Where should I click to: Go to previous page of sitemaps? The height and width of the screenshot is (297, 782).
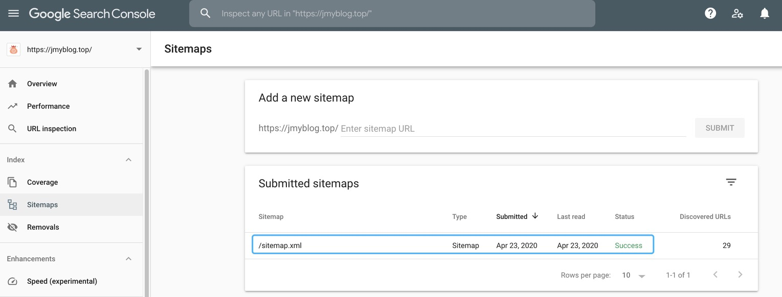click(716, 275)
